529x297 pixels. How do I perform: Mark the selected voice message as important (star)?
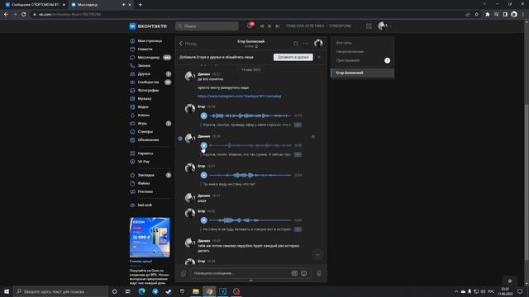click(313, 137)
